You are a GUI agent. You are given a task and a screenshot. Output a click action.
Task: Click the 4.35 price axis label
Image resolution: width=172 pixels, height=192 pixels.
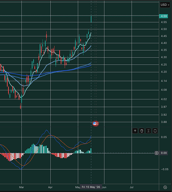164,50
